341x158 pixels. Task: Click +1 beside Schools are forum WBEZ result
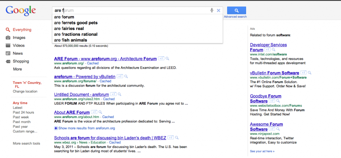[171, 138]
